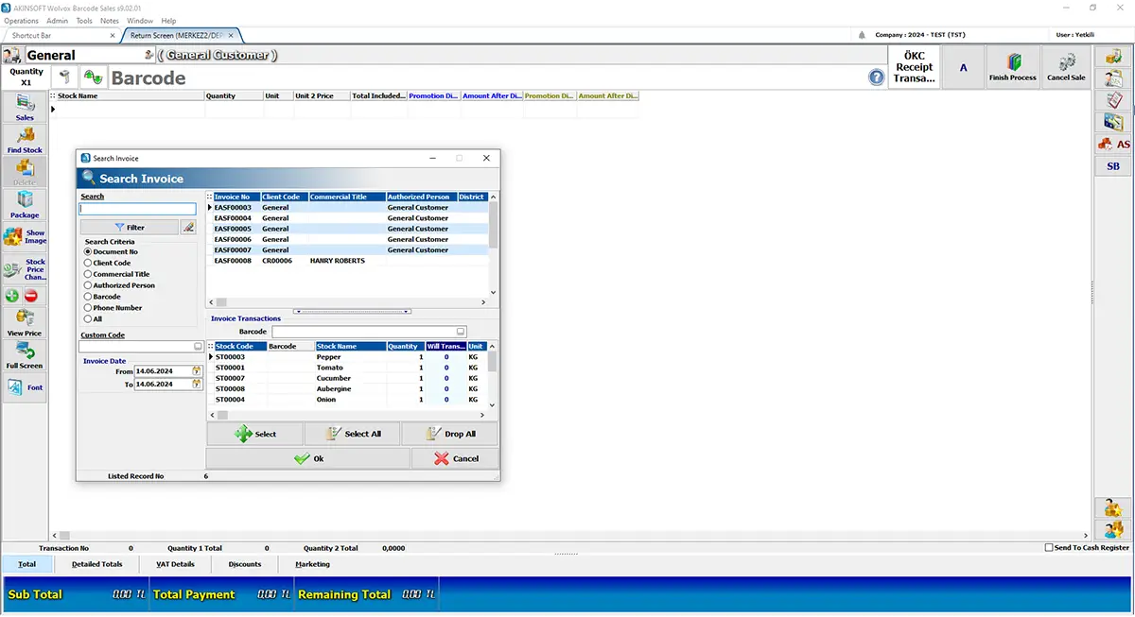This screenshot has height=617, width=1135.
Task: Open help via blue question mark icon
Action: pyautogui.click(x=877, y=77)
